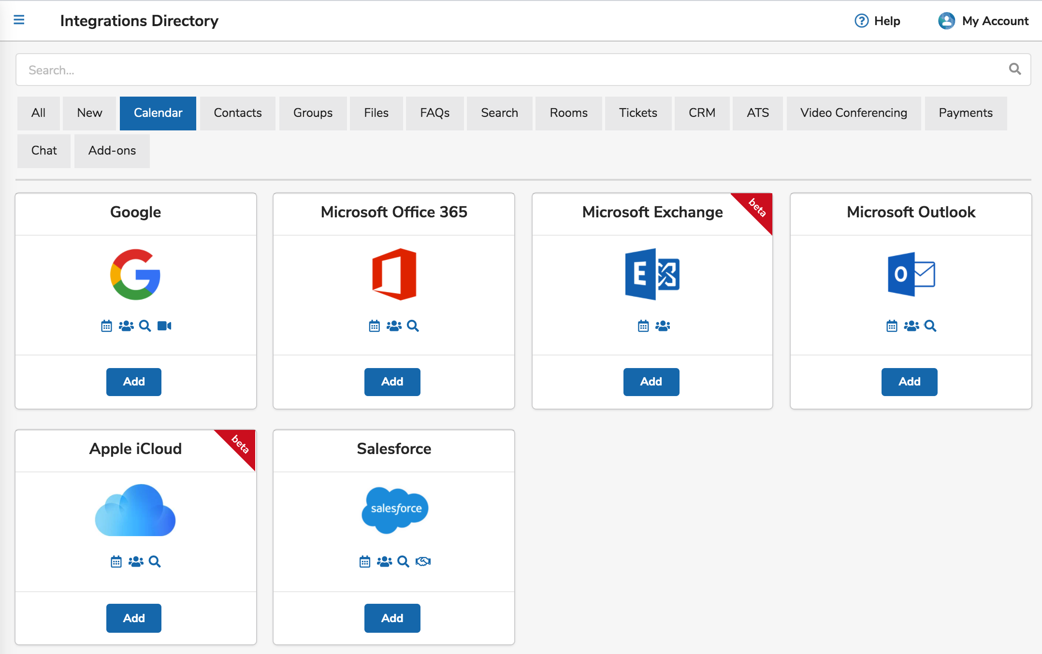Click search icon on Microsoft Outlook card
1042x654 pixels.
930,326
